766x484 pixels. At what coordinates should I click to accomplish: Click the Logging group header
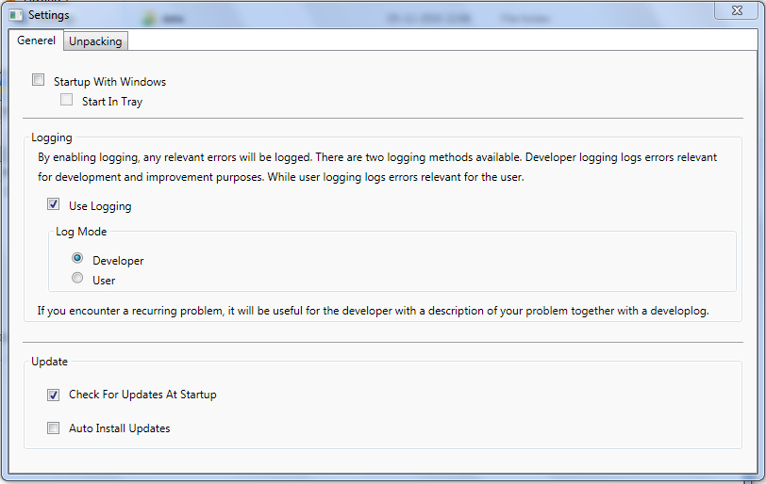click(x=52, y=137)
